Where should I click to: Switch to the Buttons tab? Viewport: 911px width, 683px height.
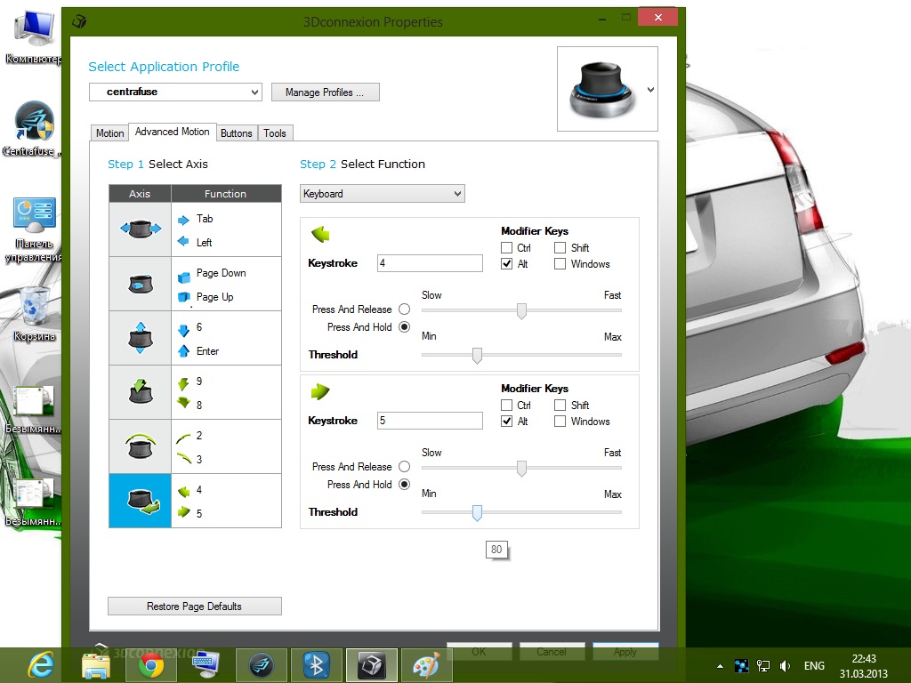[237, 133]
